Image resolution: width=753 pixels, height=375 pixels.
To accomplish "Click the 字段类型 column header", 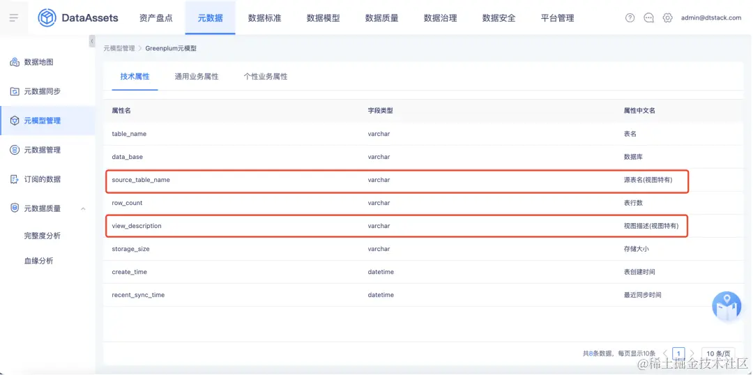I will 381,110.
